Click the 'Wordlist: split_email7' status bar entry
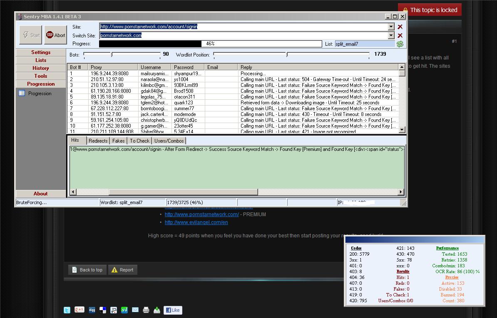 [x=133, y=202]
